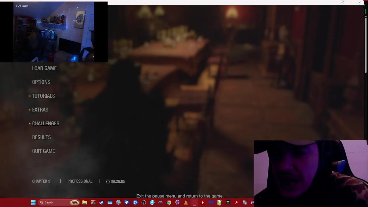Open VLC media player from the taskbar
368x207 pixels.
click(186, 202)
